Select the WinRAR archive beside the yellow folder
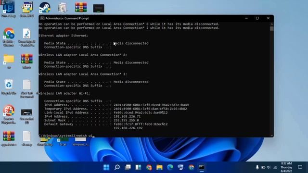308x173 pixels. point(27,61)
